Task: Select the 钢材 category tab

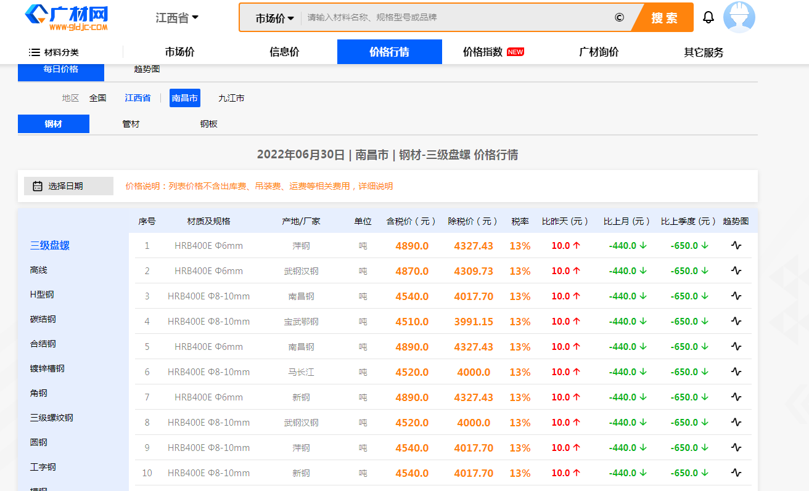Action: click(x=54, y=124)
